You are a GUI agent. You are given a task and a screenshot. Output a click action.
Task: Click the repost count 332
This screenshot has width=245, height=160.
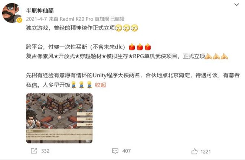(45, 151)
